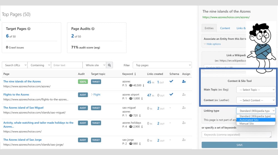Viewport: 278px width, 155px height.
Task: Click the schema checkmark for Flights row
Action: [171, 94]
